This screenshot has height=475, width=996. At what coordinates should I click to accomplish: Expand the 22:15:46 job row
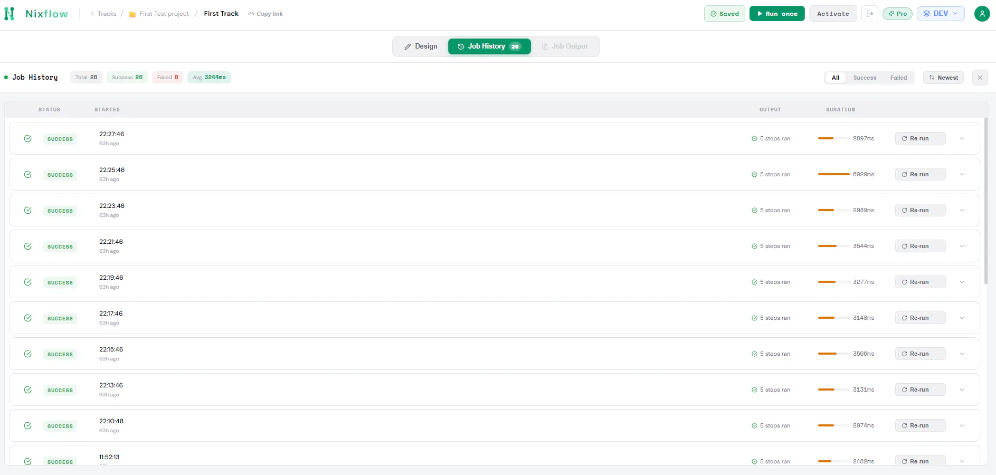click(x=962, y=354)
